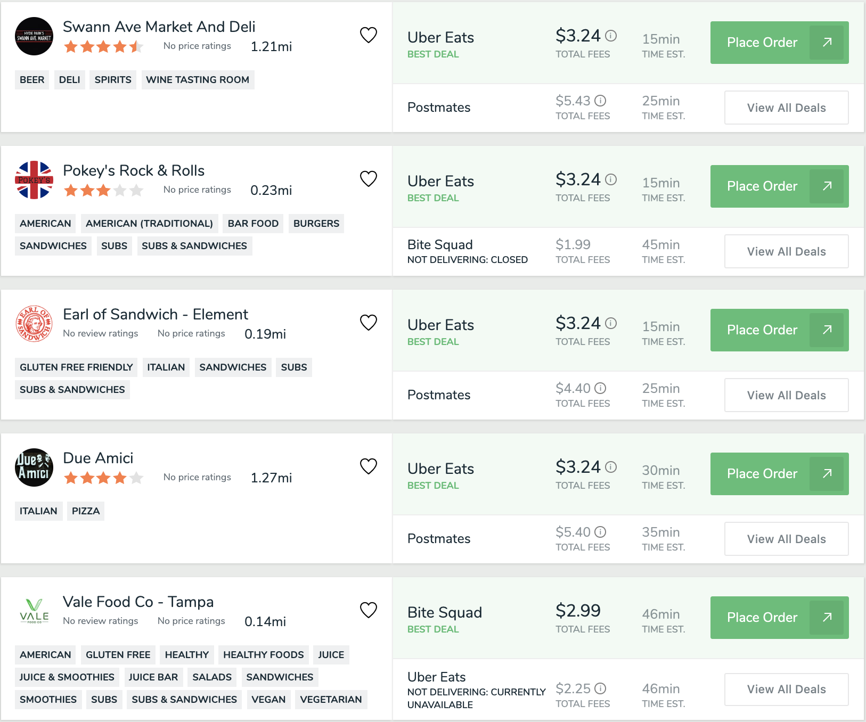The image size is (866, 722).
Task: Click Bite Squad provider under Pokey's
Action: click(x=440, y=245)
